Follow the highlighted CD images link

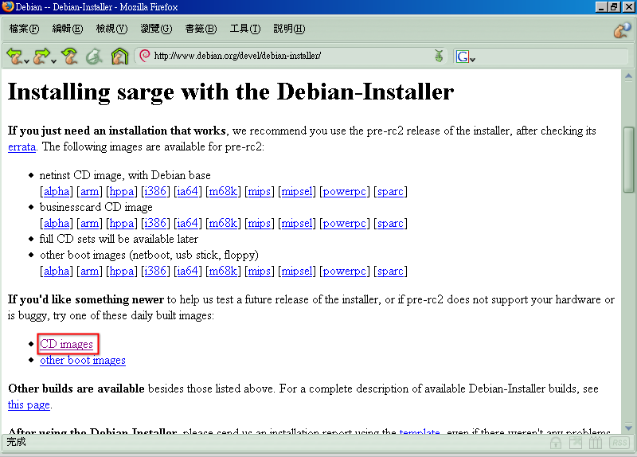[x=67, y=345]
